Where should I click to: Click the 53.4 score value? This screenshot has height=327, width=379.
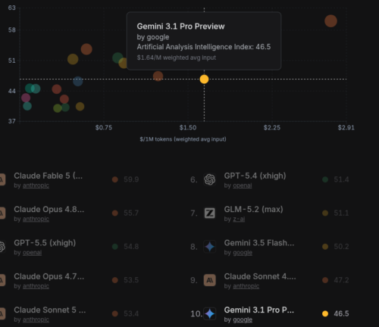tap(131, 313)
